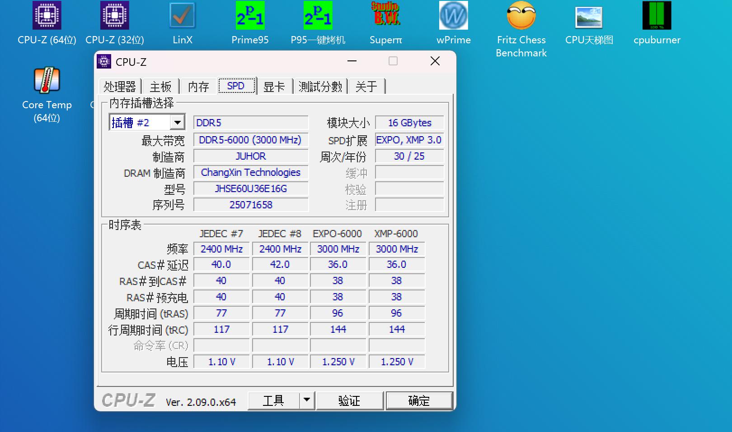Click the serial number 25071658

[x=251, y=205]
